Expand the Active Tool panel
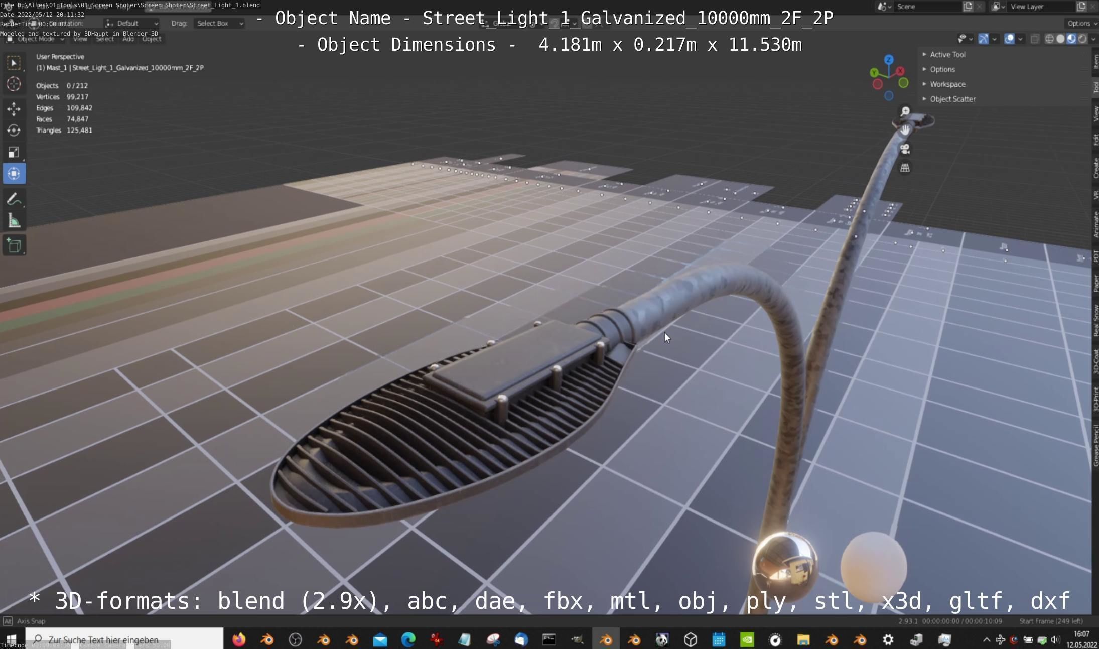 pos(947,54)
